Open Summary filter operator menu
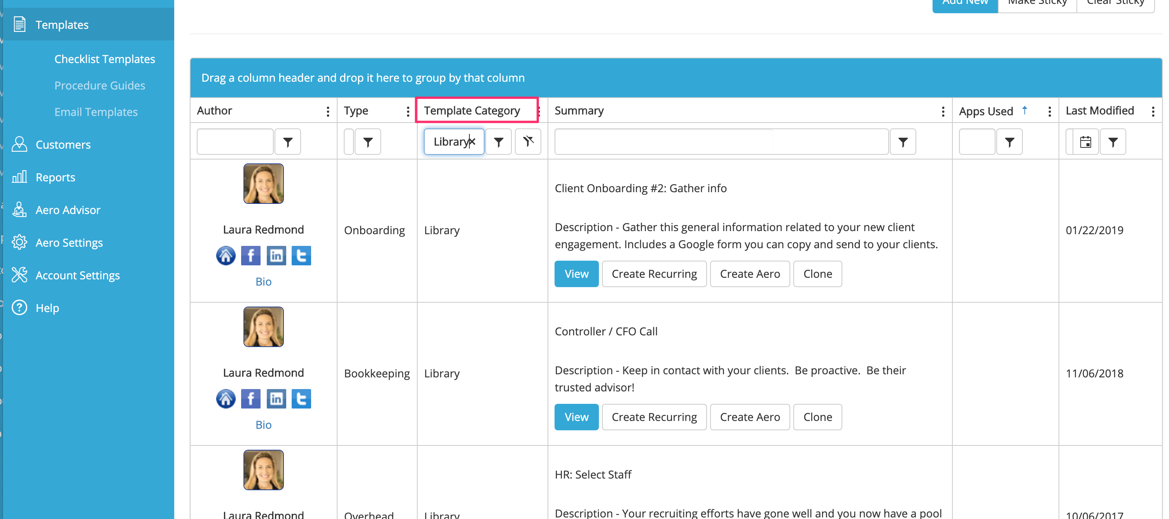This screenshot has height=519, width=1169. [903, 142]
